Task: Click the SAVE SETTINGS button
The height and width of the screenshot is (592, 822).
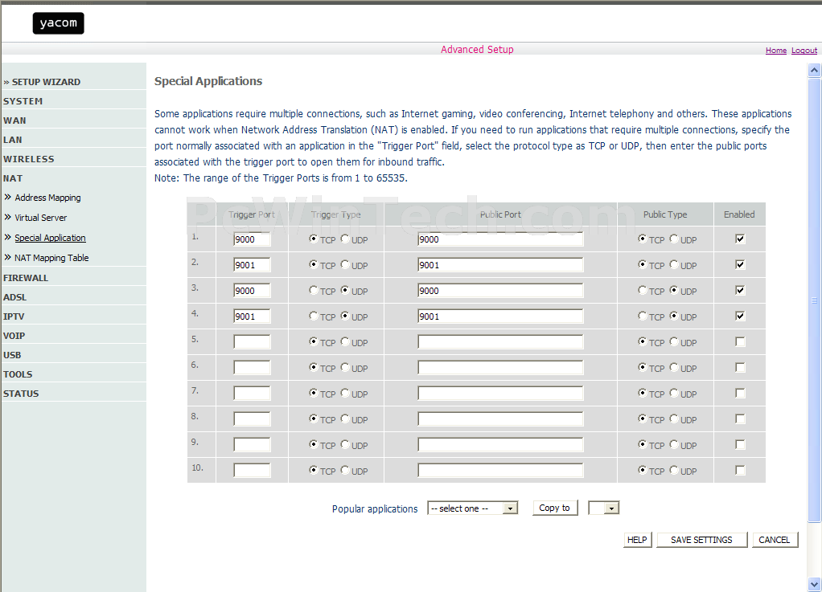Action: pos(701,540)
